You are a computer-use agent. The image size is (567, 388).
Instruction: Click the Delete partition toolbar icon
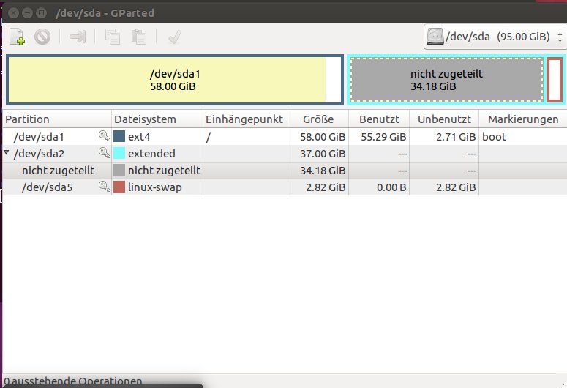[42, 37]
